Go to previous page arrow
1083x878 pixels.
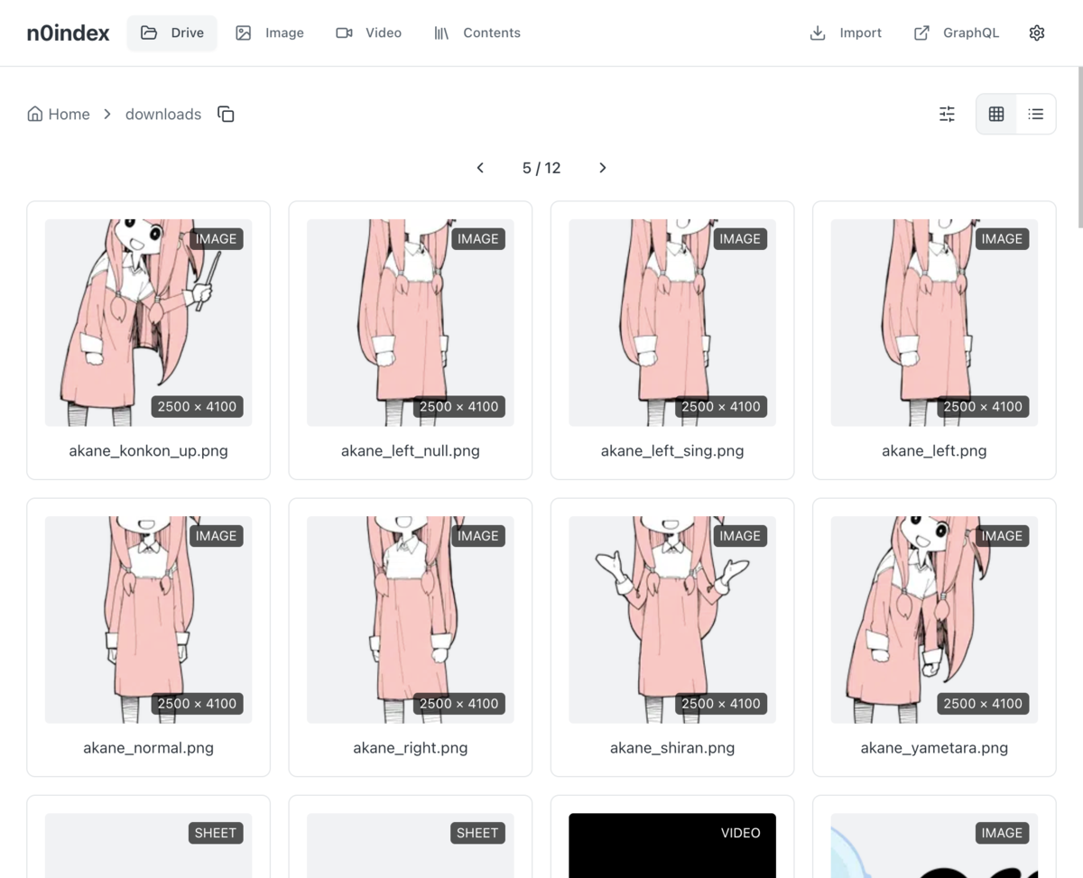pyautogui.click(x=480, y=168)
